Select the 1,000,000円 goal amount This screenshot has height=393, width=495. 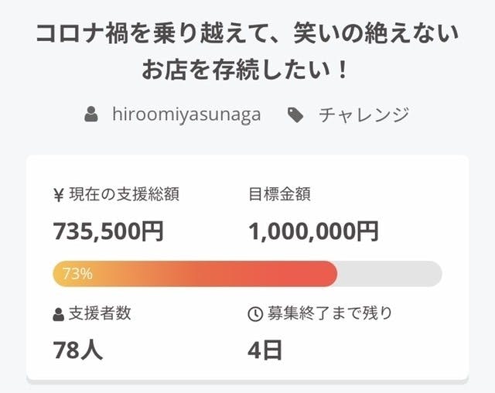tap(313, 231)
